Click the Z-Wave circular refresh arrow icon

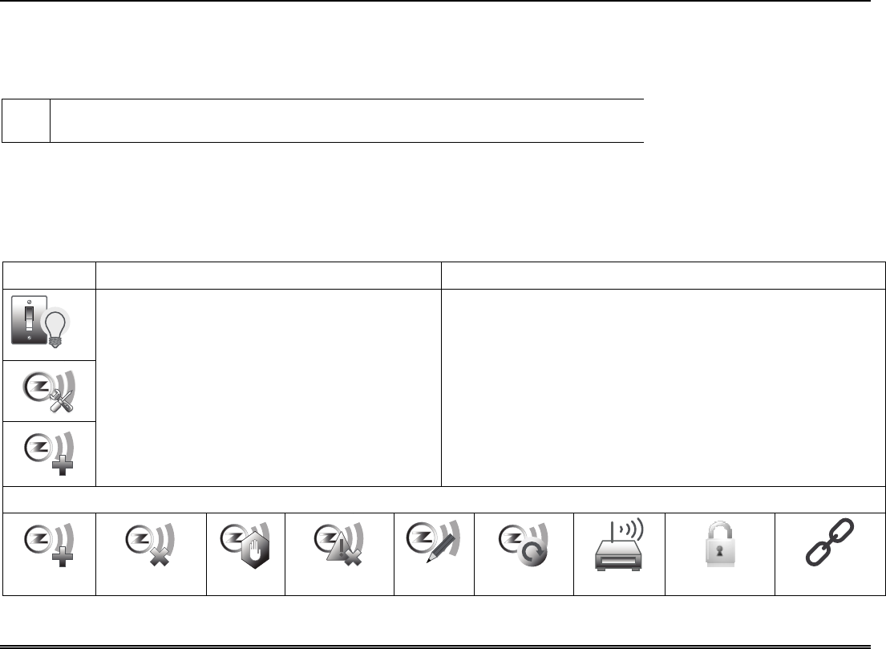click(x=524, y=545)
